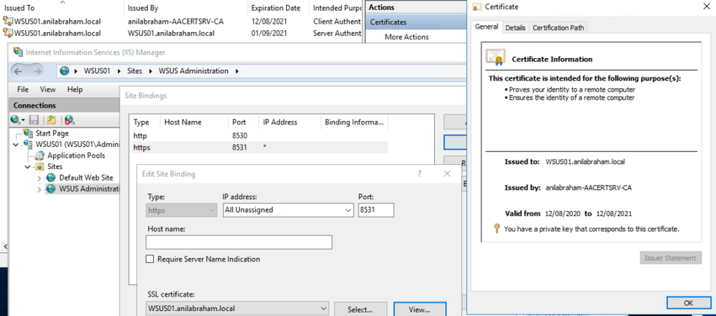Collapse the Sites tree node
Screen dimensions: 716x316
27,167
